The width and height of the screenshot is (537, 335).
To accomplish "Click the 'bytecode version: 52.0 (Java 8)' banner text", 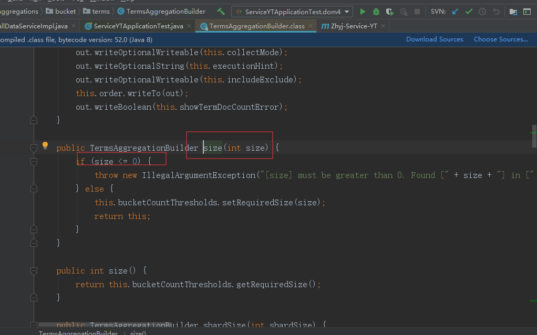I will (105, 40).
